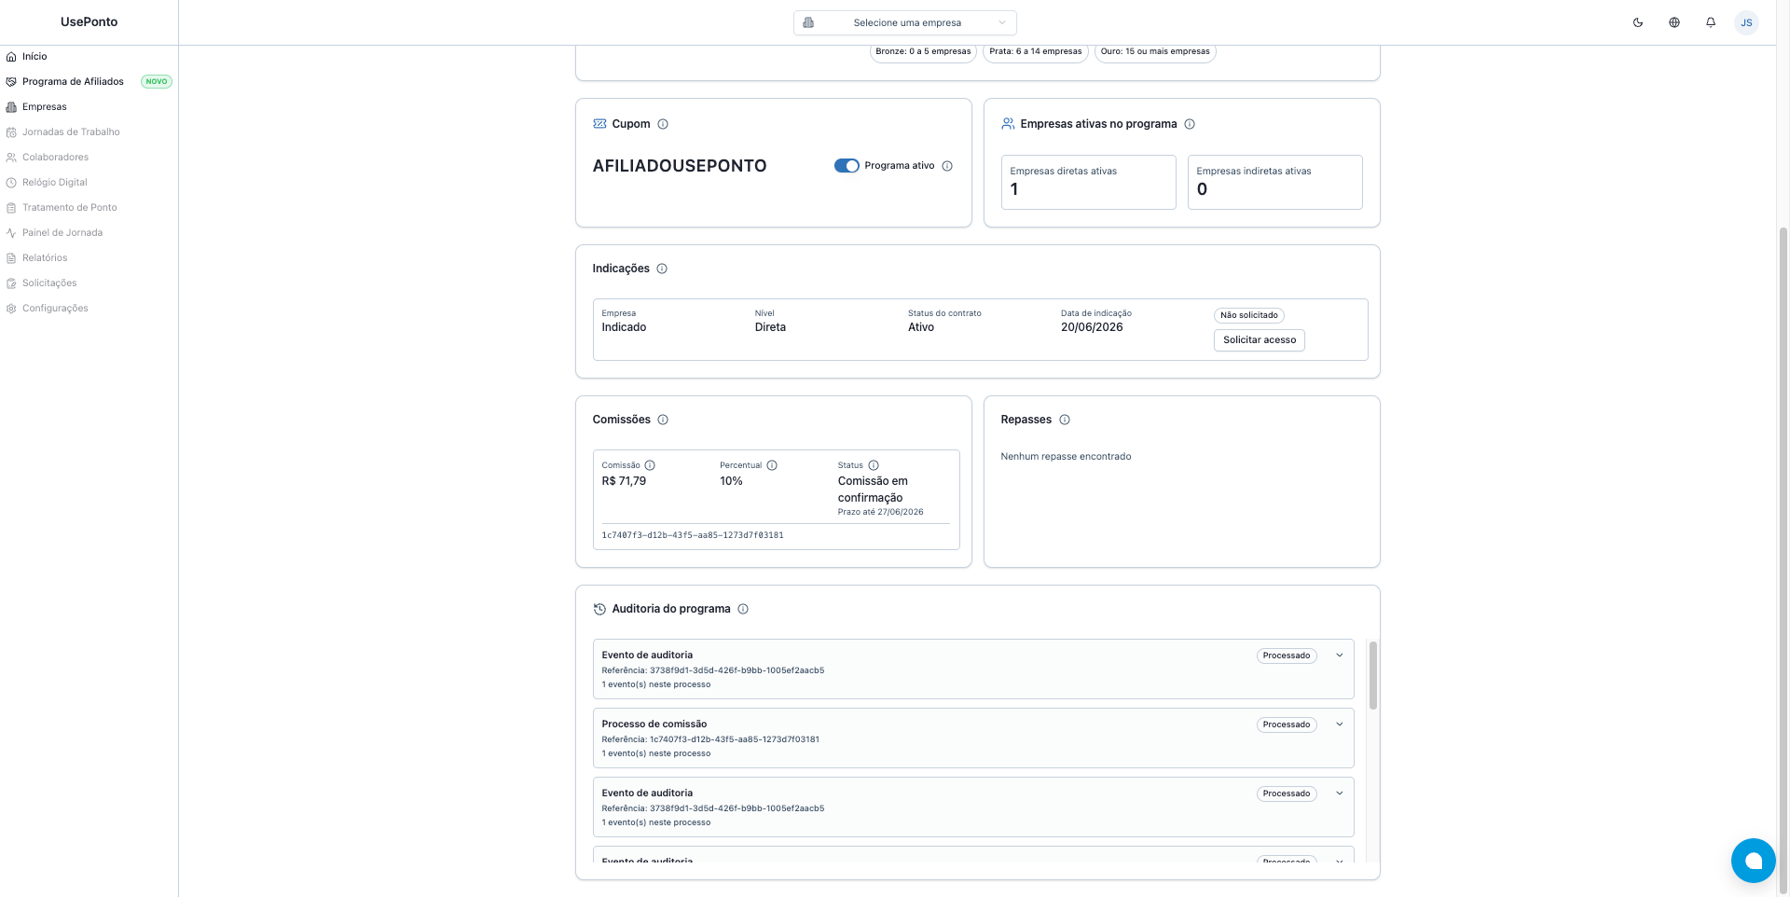Expand the Processo de comissão audit entry

click(x=1340, y=724)
